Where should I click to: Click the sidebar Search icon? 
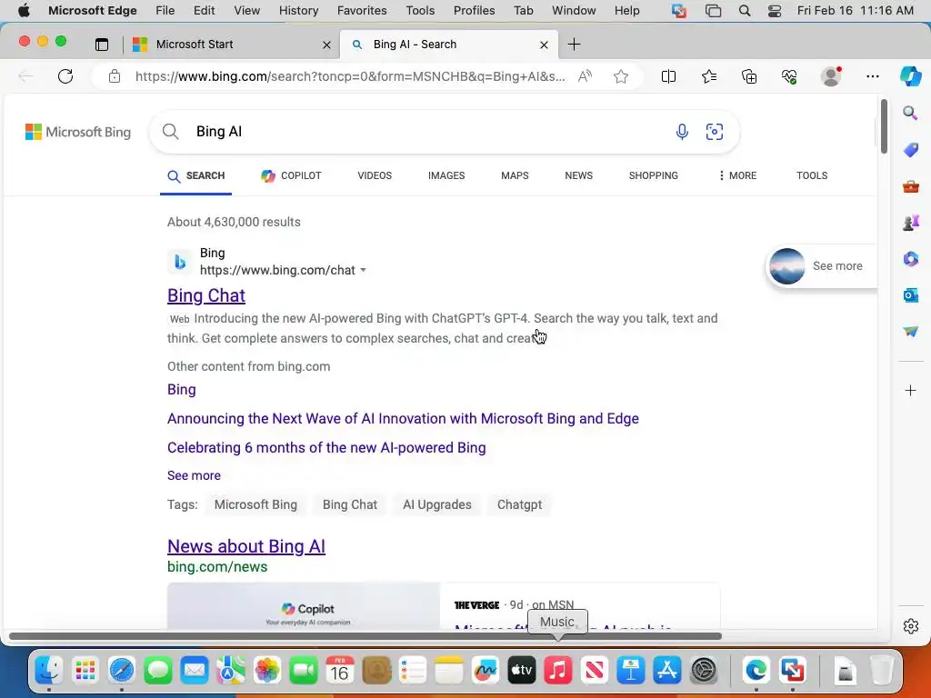[x=910, y=113]
